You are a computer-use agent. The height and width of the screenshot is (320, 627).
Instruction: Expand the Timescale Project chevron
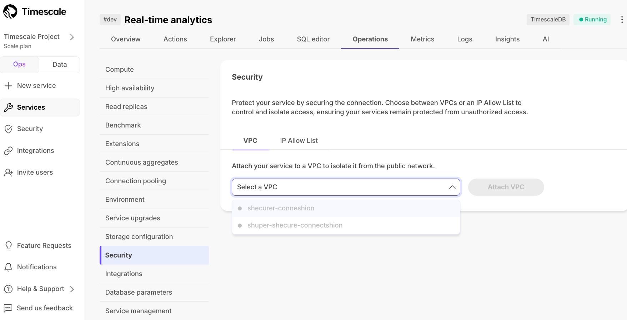click(72, 37)
